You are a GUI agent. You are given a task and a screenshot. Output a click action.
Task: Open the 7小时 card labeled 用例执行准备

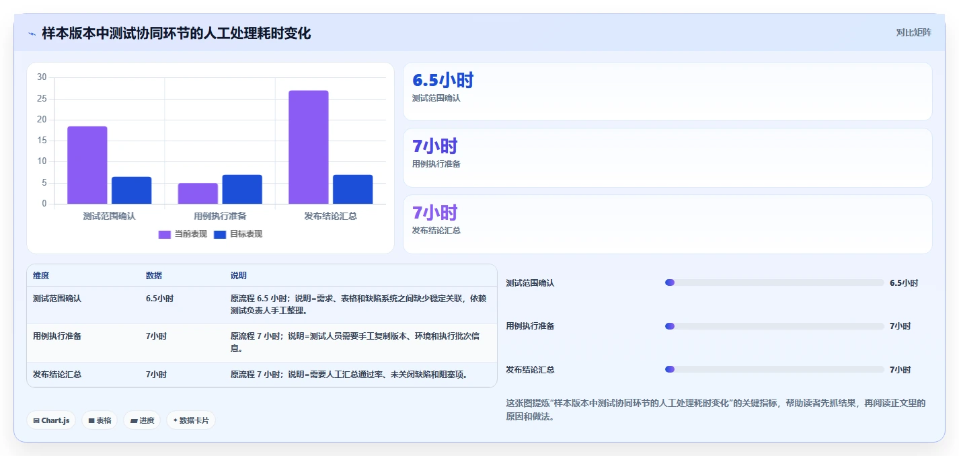pyautogui.click(x=668, y=157)
